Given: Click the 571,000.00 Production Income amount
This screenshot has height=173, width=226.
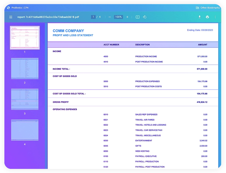Looking at the screenshot, I should 202,57.
